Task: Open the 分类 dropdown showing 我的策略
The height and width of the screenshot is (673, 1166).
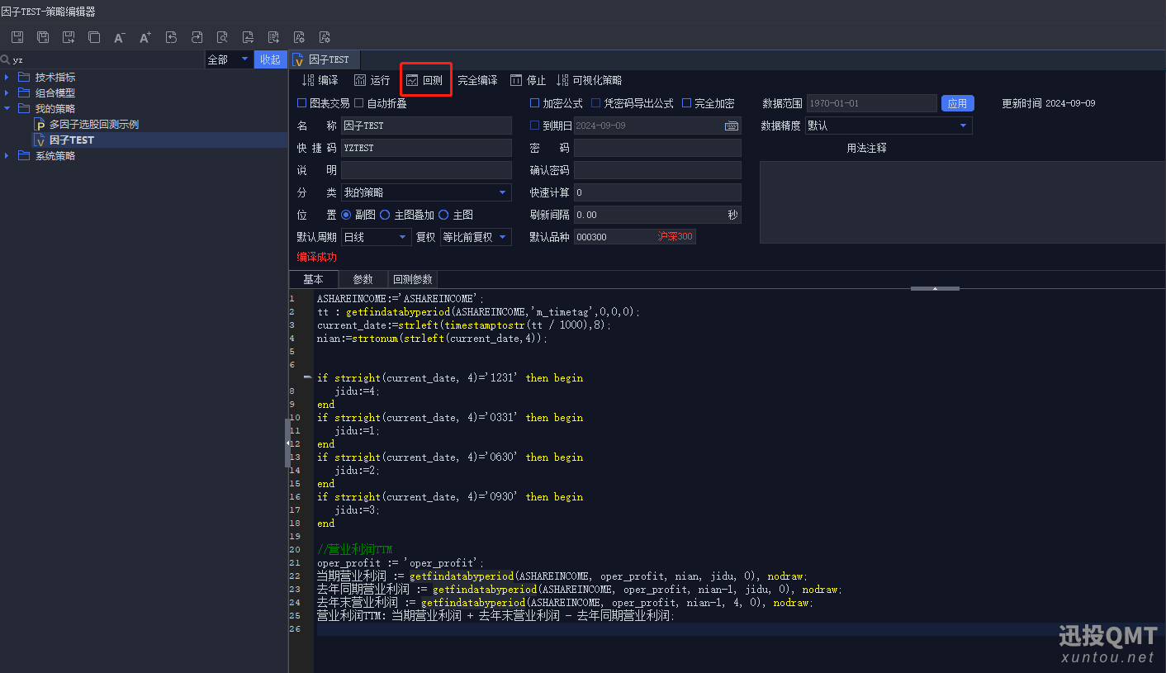Action: [426, 192]
